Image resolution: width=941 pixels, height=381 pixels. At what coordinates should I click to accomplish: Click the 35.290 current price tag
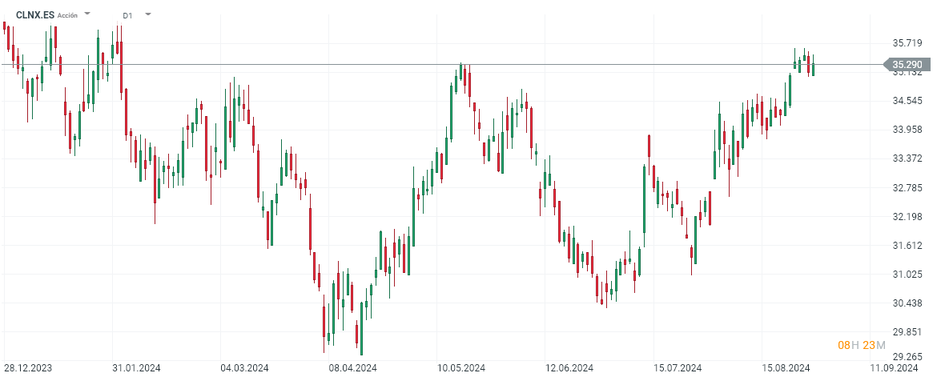(907, 65)
